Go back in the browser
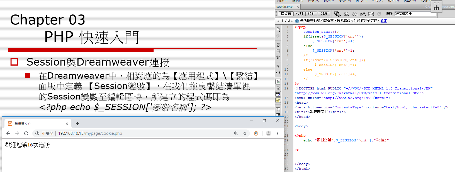This screenshot has height=172, width=455. (x=8, y=133)
